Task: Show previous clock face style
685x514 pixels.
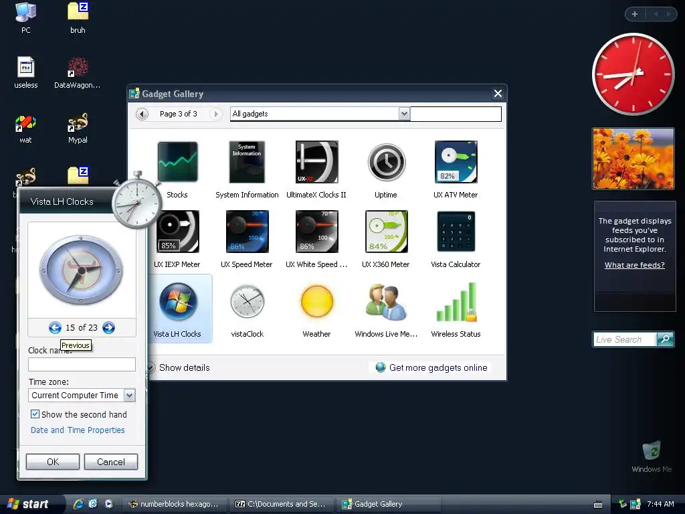Action: coord(55,328)
